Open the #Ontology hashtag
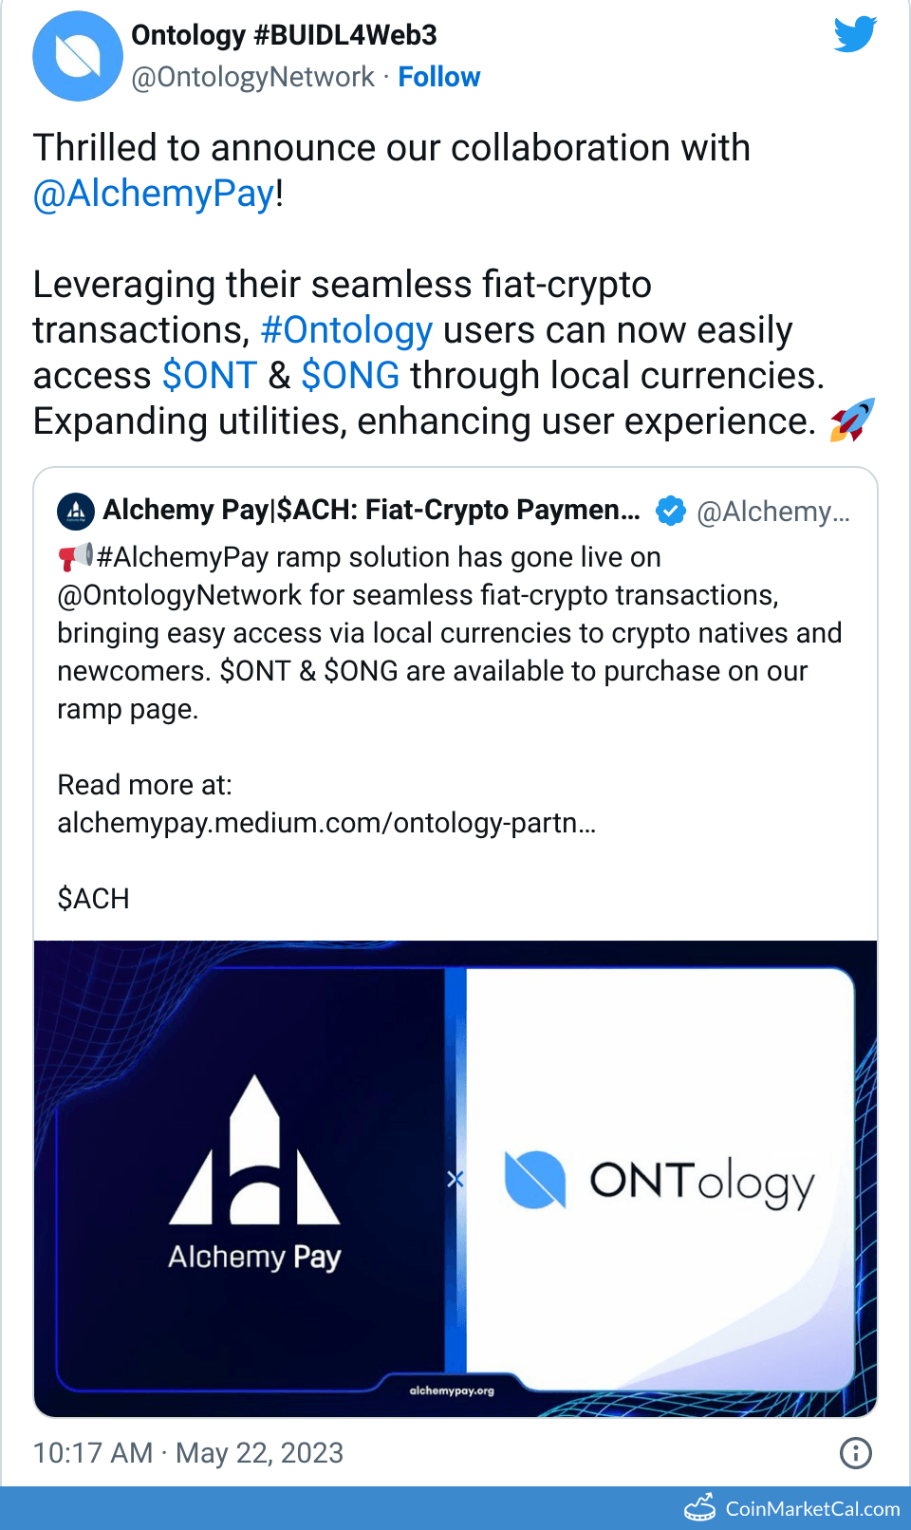911x1530 pixels. tap(346, 330)
